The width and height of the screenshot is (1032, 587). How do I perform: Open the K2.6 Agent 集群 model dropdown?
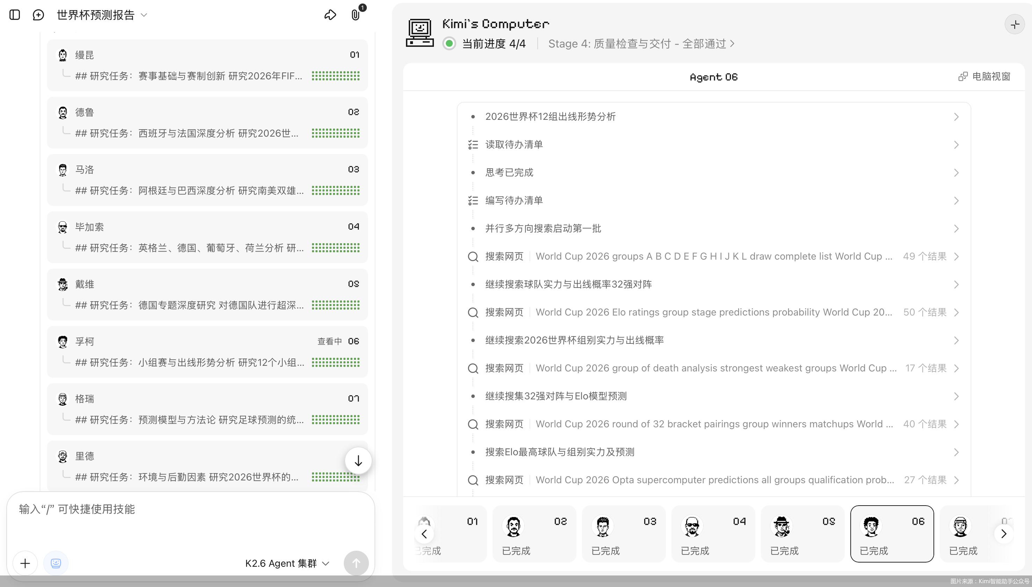pos(287,563)
